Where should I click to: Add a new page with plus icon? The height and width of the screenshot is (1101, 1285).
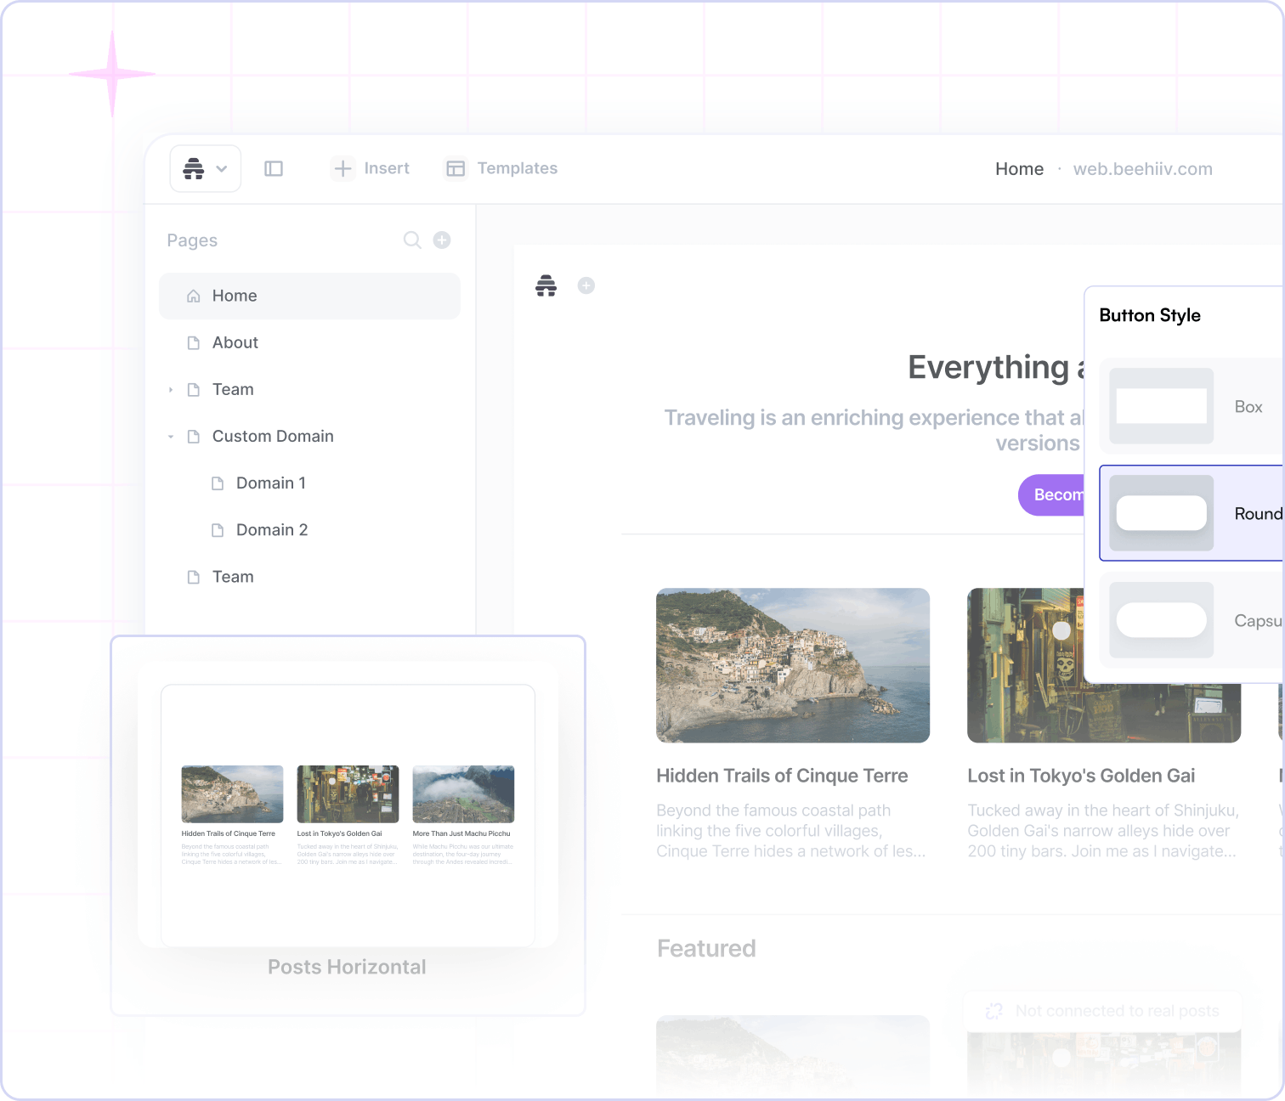tap(442, 240)
